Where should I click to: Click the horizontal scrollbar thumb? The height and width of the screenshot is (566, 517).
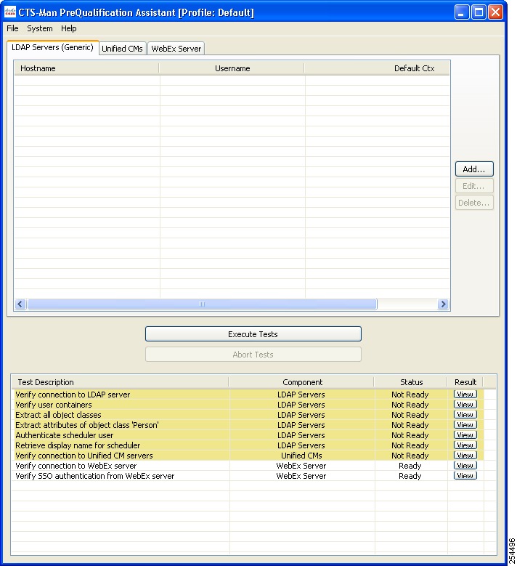(x=202, y=304)
